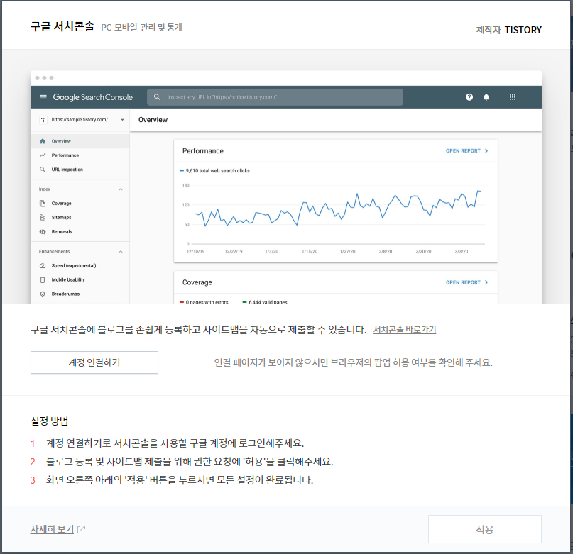The width and height of the screenshot is (573, 554).
Task: Click the 구글 서치콘솔 title
Action: click(62, 27)
